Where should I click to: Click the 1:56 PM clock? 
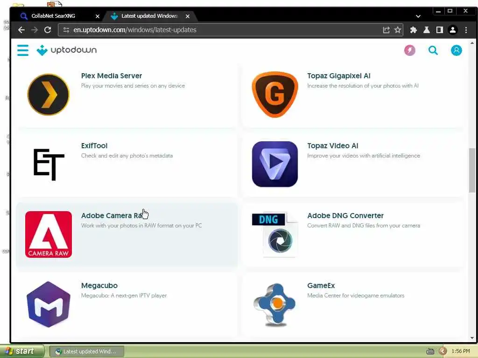point(461,351)
